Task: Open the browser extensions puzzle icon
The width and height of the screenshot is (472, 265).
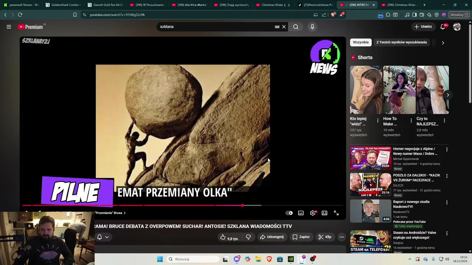Action: point(388,15)
